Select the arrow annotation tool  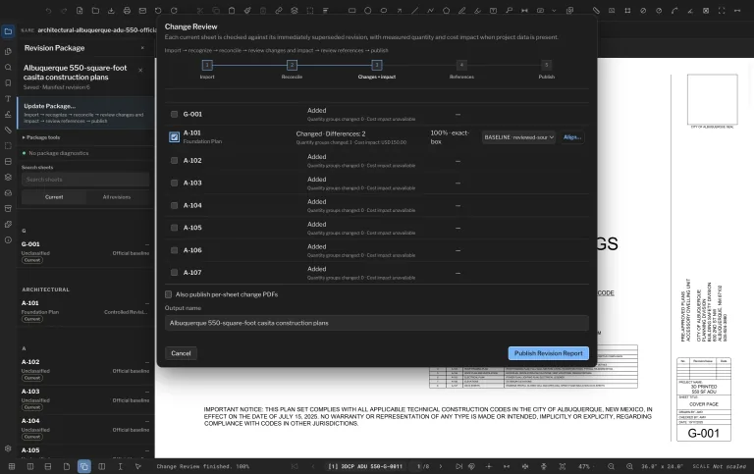400,11
